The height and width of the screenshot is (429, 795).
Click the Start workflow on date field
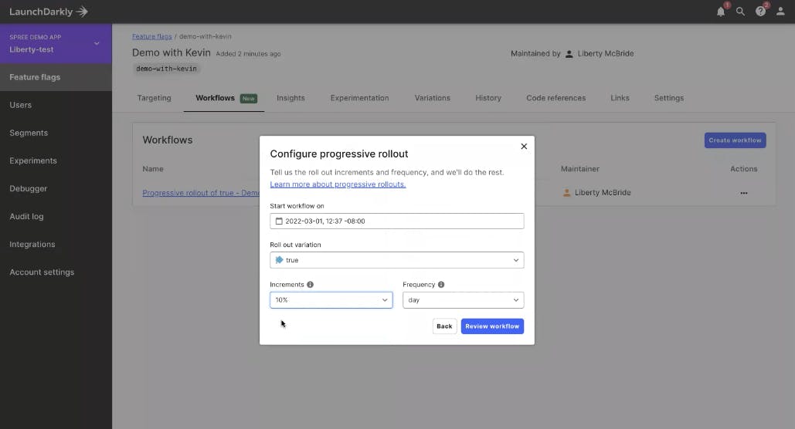pos(396,221)
